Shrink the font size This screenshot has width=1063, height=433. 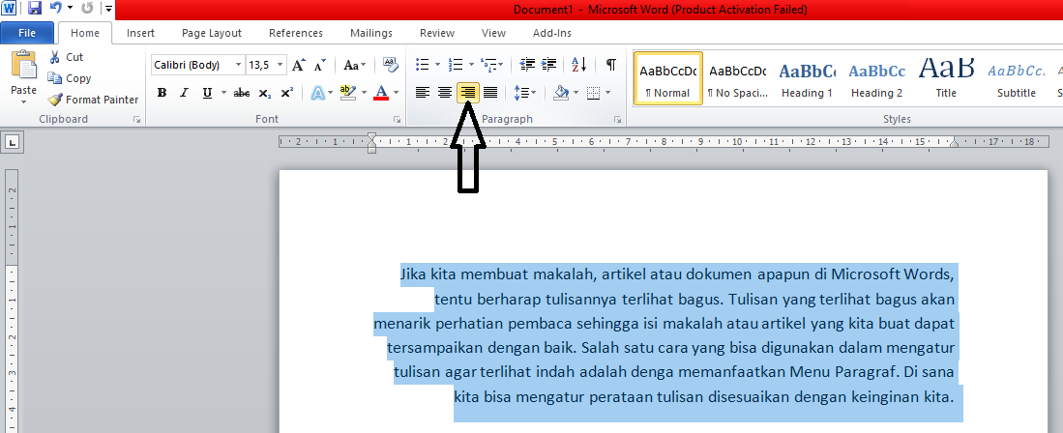point(320,65)
